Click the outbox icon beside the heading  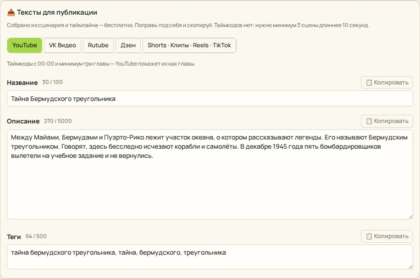[x=11, y=12]
